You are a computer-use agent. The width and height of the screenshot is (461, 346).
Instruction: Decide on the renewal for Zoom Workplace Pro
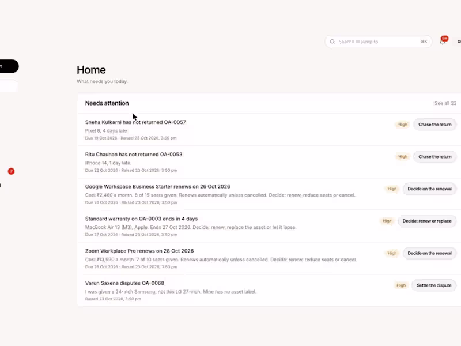point(429,253)
